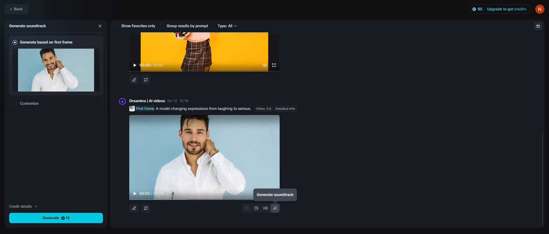The height and width of the screenshot is (234, 549).
Task: Open the N user profile avatar
Action: tap(540, 9)
